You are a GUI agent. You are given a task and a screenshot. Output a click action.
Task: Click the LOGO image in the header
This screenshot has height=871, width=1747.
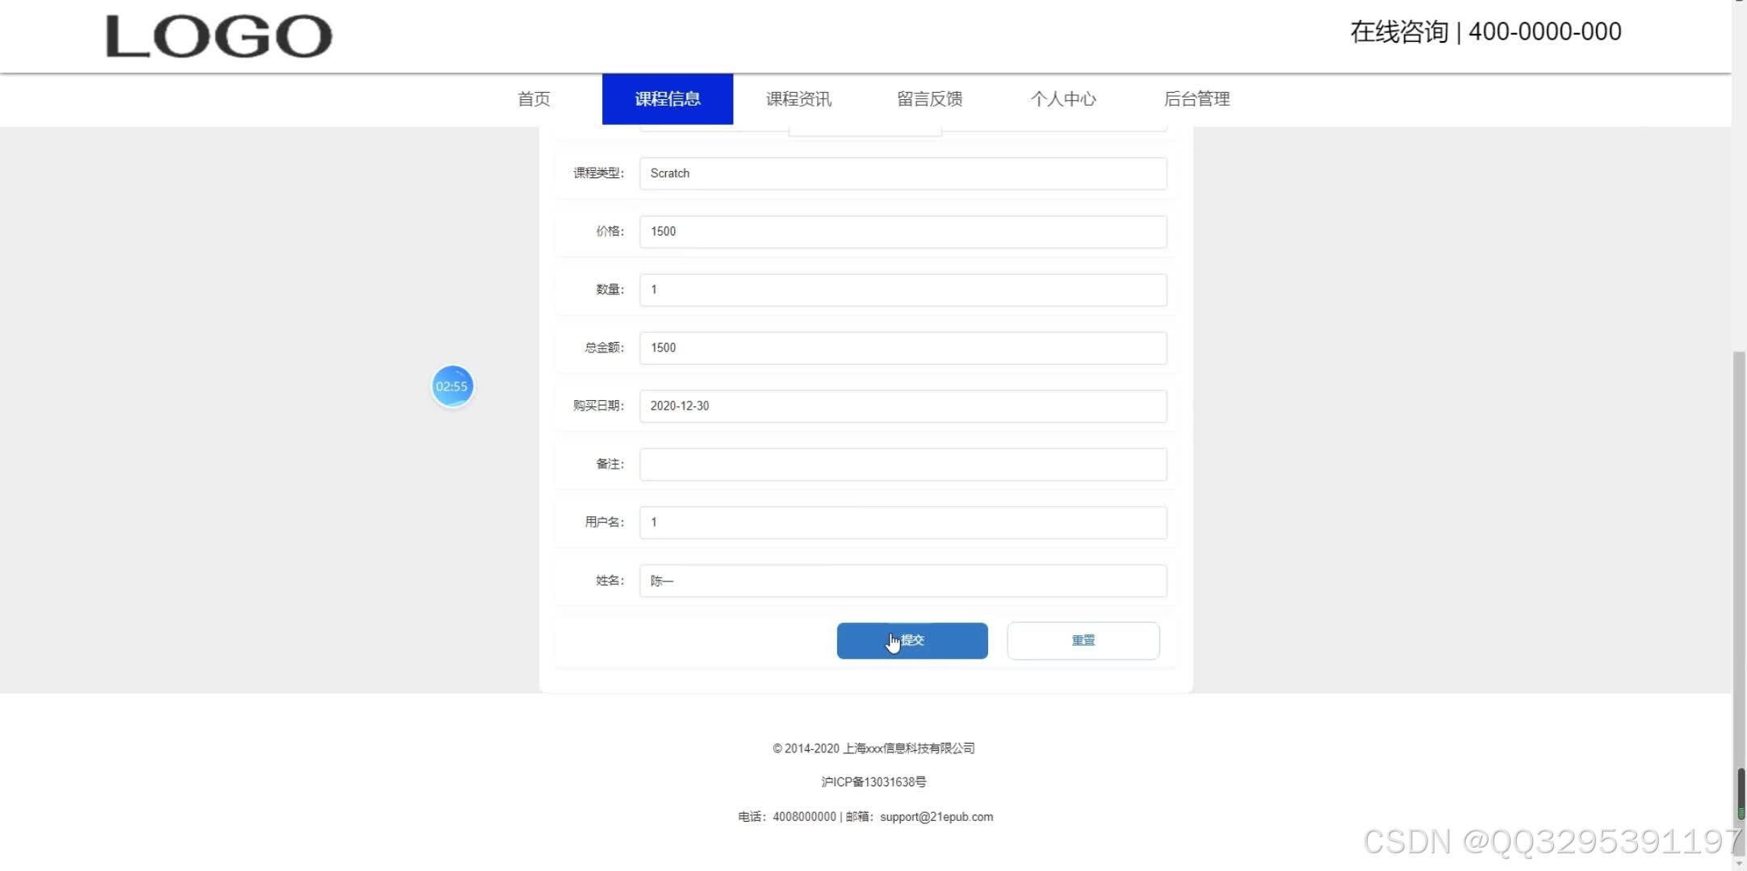pos(219,36)
